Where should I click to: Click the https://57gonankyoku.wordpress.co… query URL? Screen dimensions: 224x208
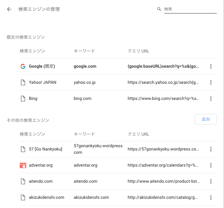click(163, 149)
